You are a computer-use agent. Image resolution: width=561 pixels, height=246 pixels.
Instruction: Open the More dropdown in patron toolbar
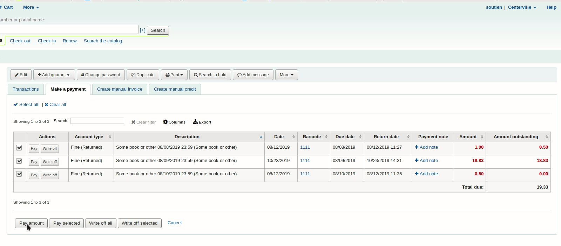286,75
